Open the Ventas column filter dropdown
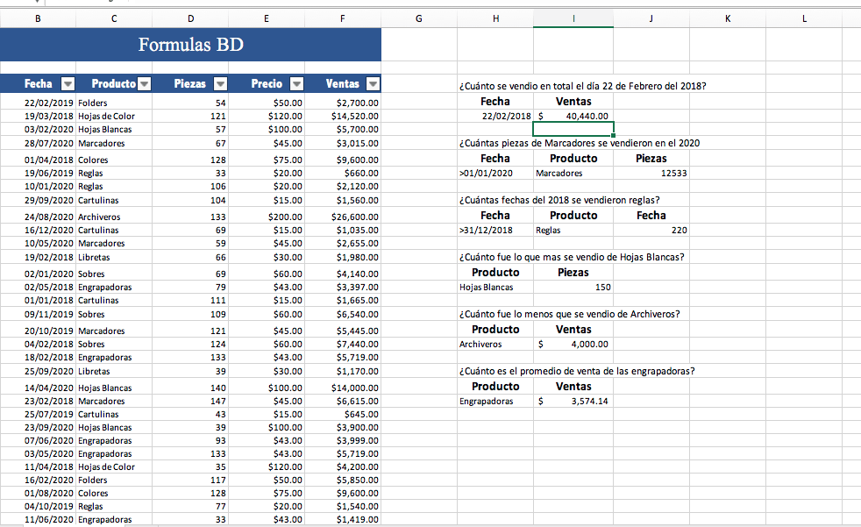Viewport: 861px width, 527px height. 372,83
